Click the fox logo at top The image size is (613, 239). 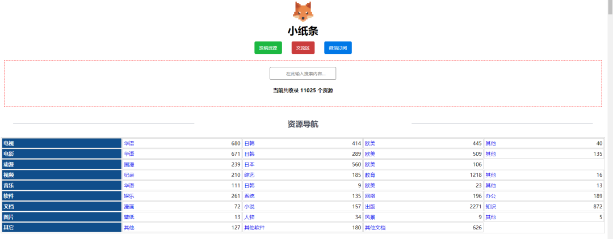pyautogui.click(x=303, y=11)
